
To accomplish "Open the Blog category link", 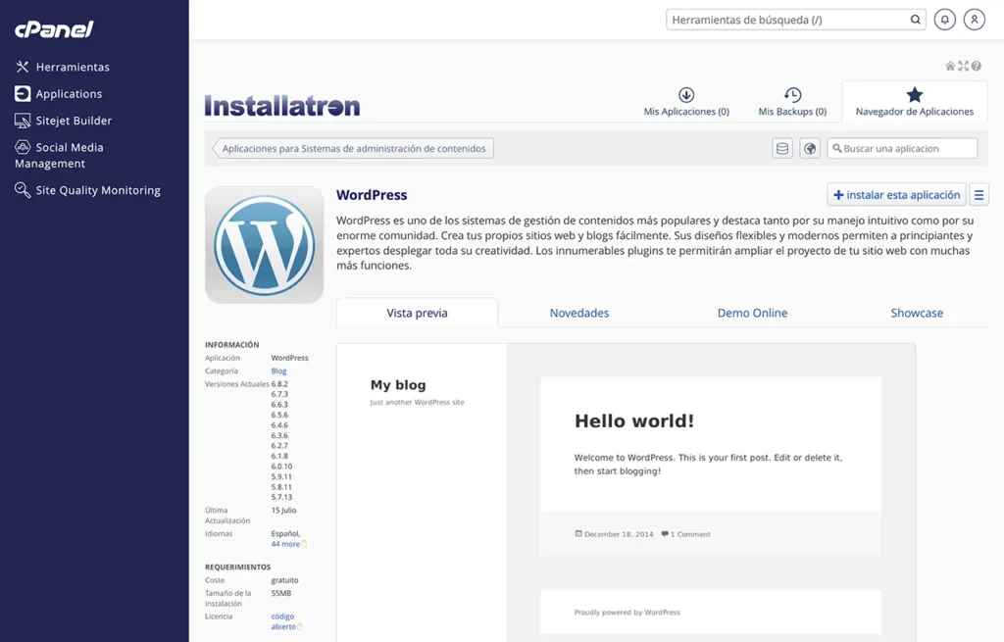I will (x=278, y=370).
